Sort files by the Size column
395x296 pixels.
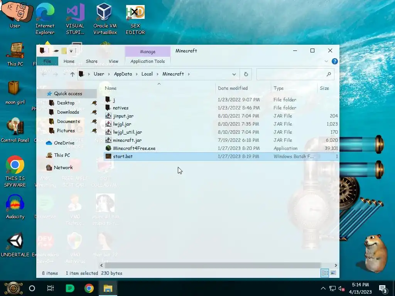(328, 88)
